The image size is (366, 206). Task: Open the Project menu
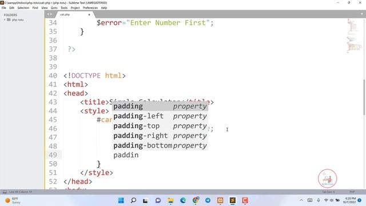(x=75, y=7)
